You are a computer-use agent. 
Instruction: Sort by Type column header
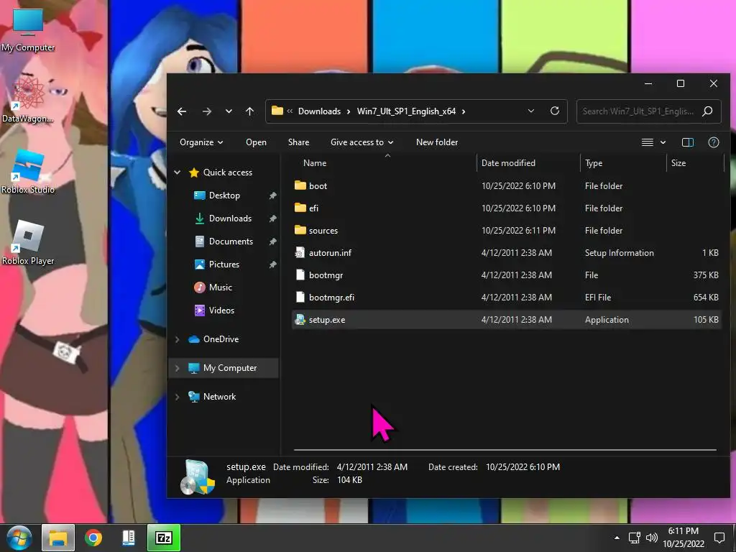[x=594, y=163]
